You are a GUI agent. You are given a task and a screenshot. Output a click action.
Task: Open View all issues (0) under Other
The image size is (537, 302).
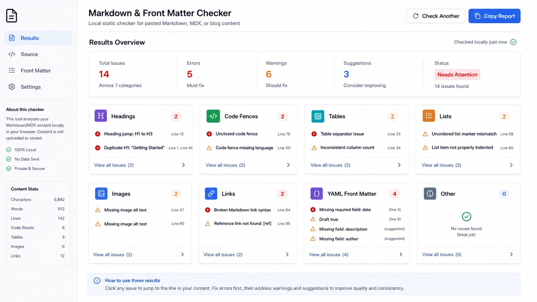point(442,254)
